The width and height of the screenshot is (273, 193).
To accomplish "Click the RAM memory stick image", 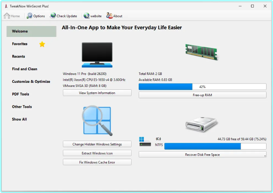I will 202,52.
